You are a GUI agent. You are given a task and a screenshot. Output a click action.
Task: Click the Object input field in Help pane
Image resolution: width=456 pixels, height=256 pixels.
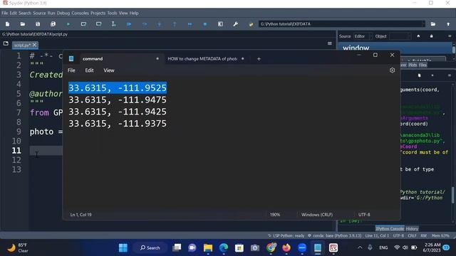tap(400, 36)
